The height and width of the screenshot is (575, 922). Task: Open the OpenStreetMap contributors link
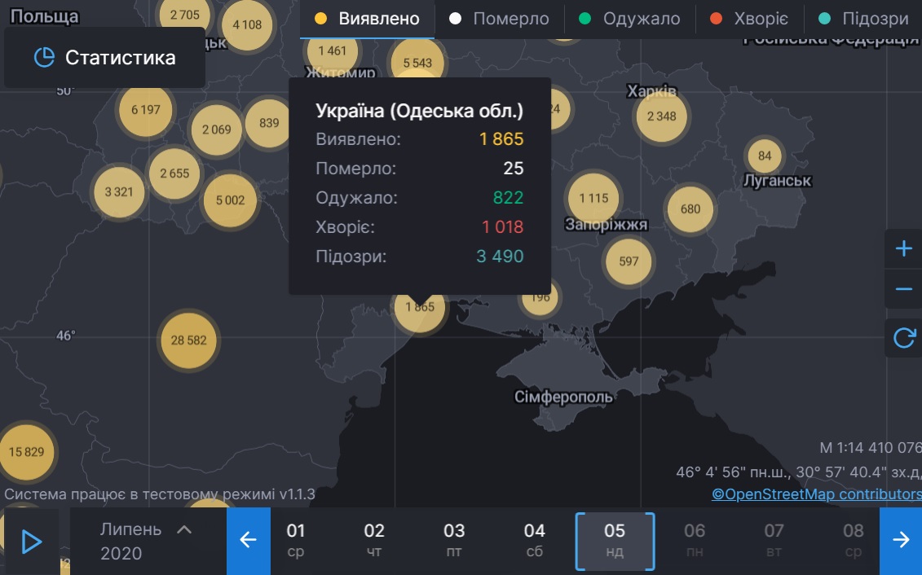pos(816,494)
